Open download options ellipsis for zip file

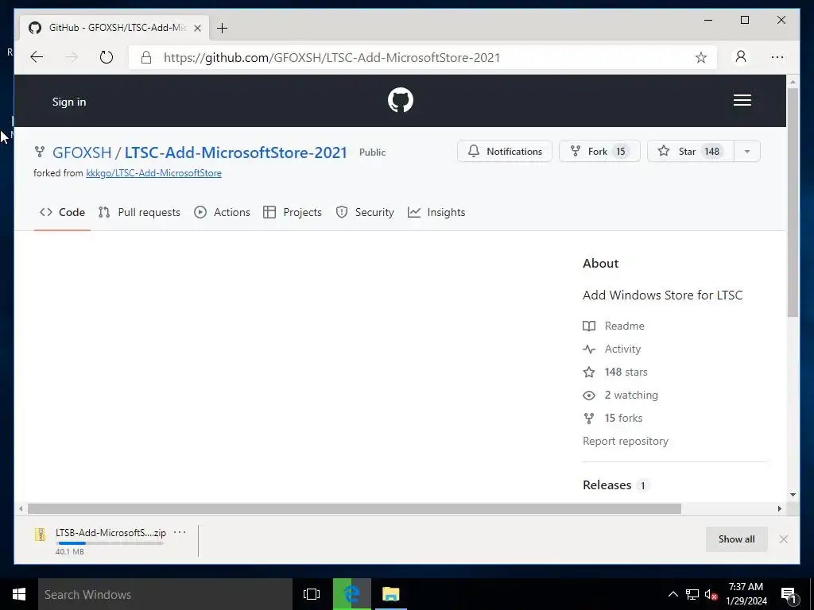coord(180,532)
